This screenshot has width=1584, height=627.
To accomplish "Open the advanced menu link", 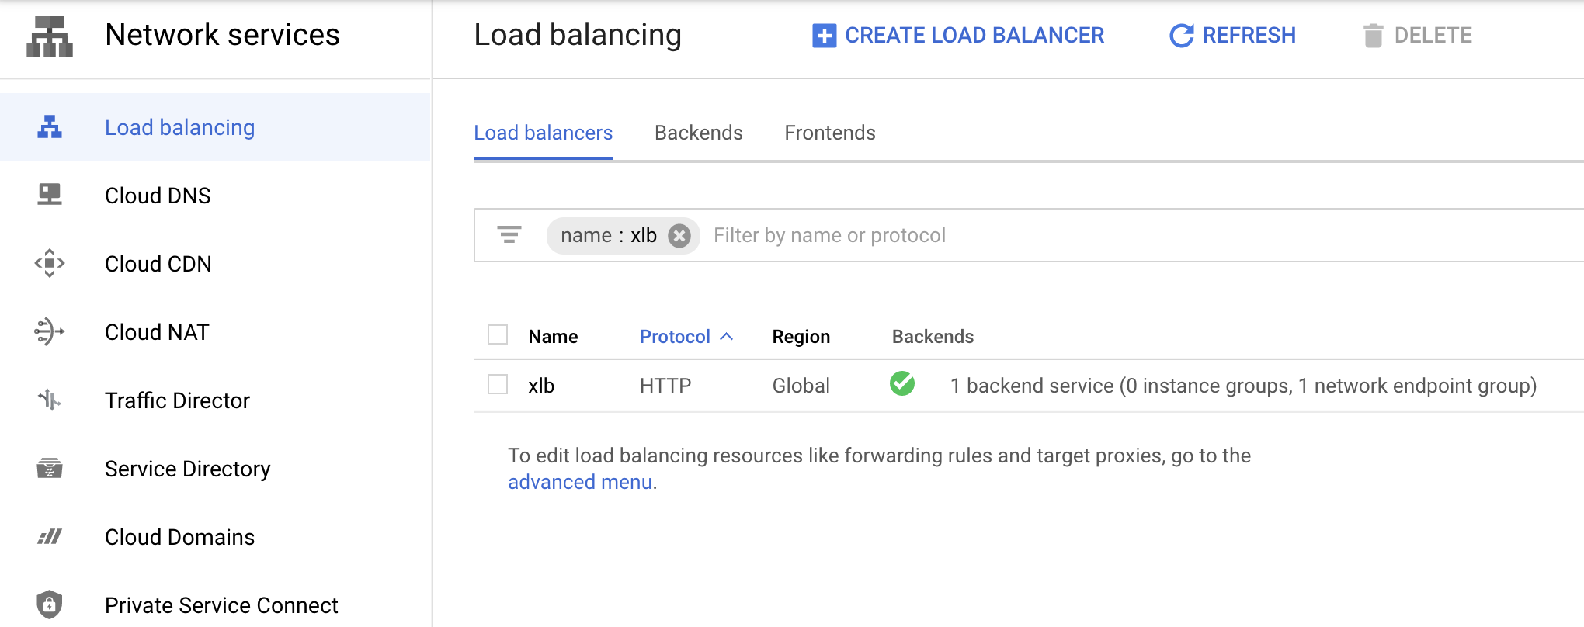I will [x=579, y=482].
